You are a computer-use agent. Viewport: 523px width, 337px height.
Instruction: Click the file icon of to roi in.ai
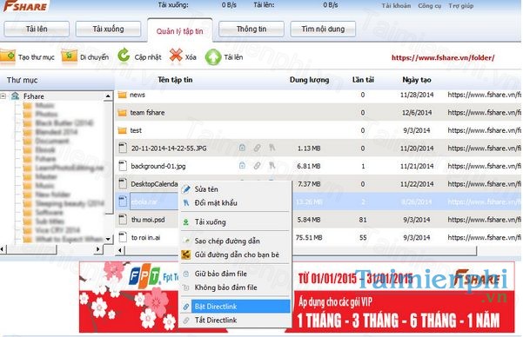tap(123, 237)
